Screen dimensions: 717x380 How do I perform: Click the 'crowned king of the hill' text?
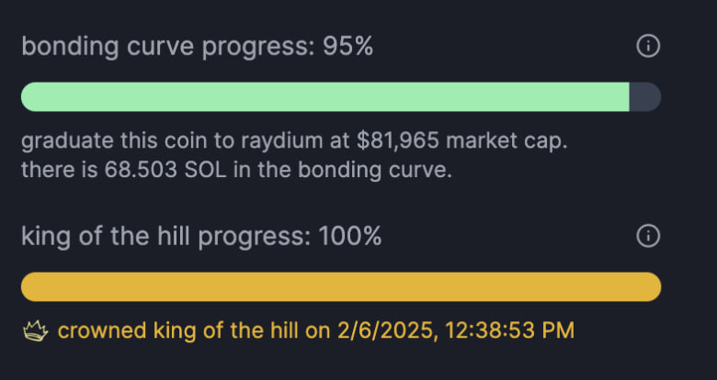click(x=178, y=330)
